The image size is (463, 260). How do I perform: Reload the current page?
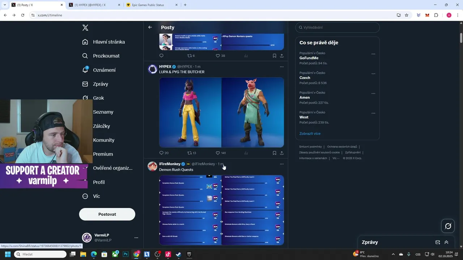(x=22, y=15)
